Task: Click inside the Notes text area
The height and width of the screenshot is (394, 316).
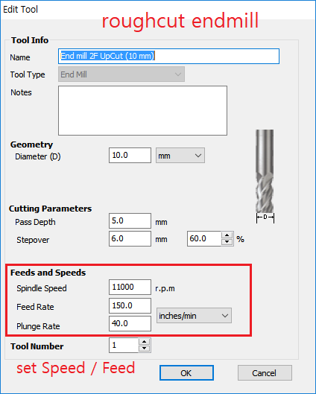Action: [143, 110]
